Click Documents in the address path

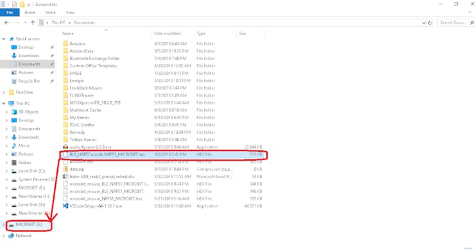tap(84, 22)
